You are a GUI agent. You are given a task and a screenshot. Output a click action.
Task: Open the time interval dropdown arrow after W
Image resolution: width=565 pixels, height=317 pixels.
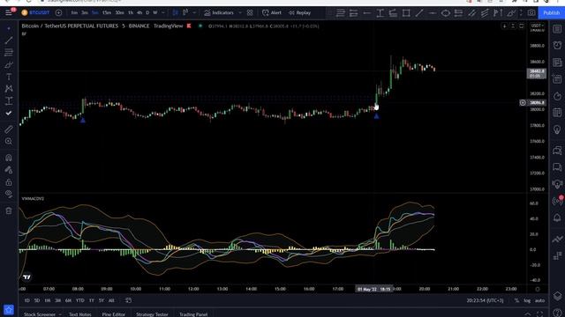coord(162,12)
